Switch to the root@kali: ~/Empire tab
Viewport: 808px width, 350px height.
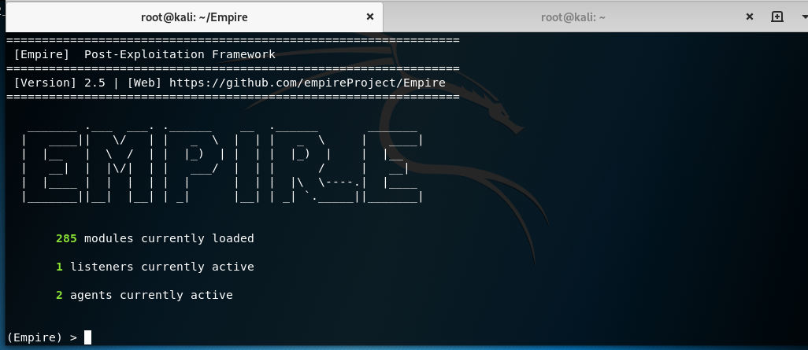coord(195,17)
